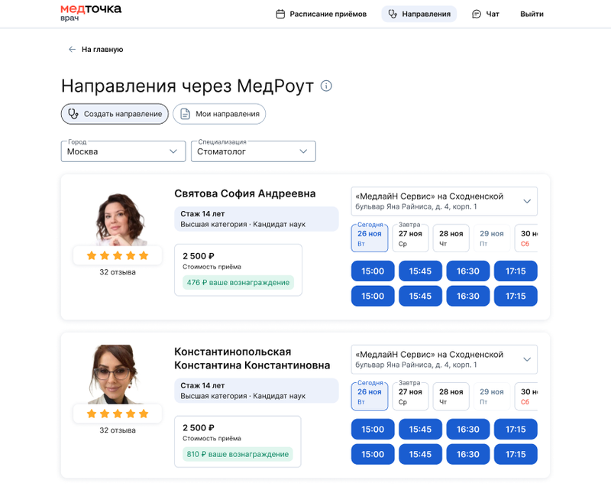
Task: Open chat via the speech bubble icon
Action: click(475, 14)
